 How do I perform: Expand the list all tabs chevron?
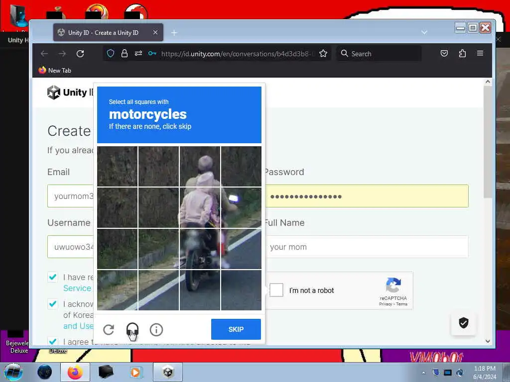(x=424, y=32)
